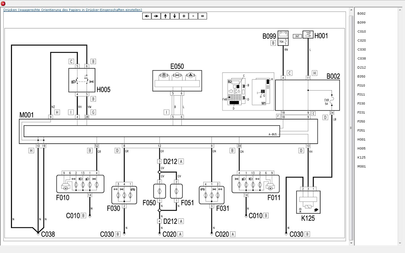405x253 pixels.
Task: Select M001 in the component list
Action: 361,166
